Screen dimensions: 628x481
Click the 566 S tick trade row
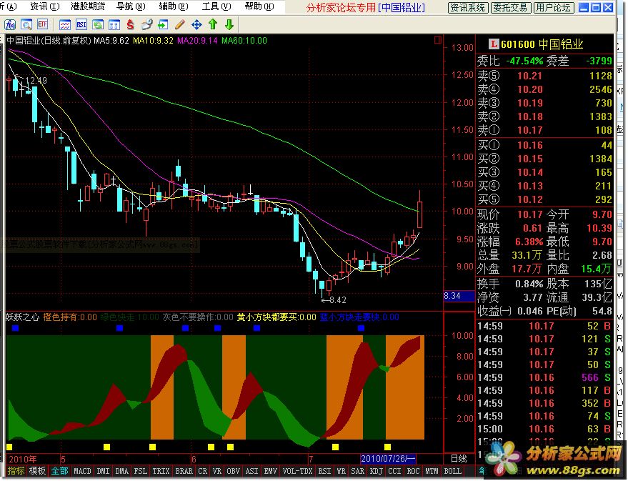pyautogui.click(x=544, y=377)
